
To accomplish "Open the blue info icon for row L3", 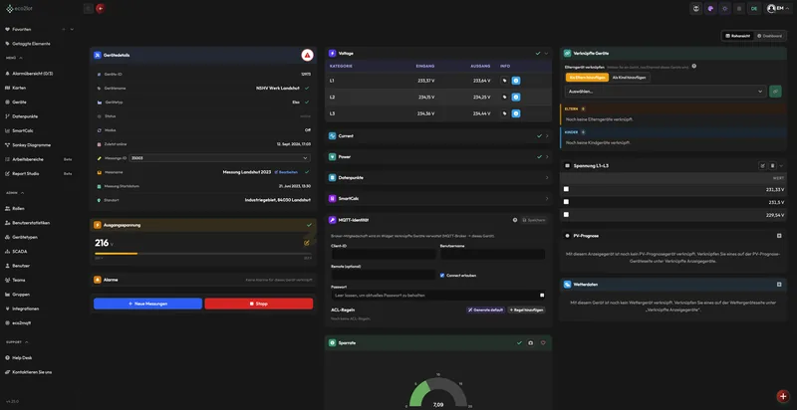I will [516, 113].
